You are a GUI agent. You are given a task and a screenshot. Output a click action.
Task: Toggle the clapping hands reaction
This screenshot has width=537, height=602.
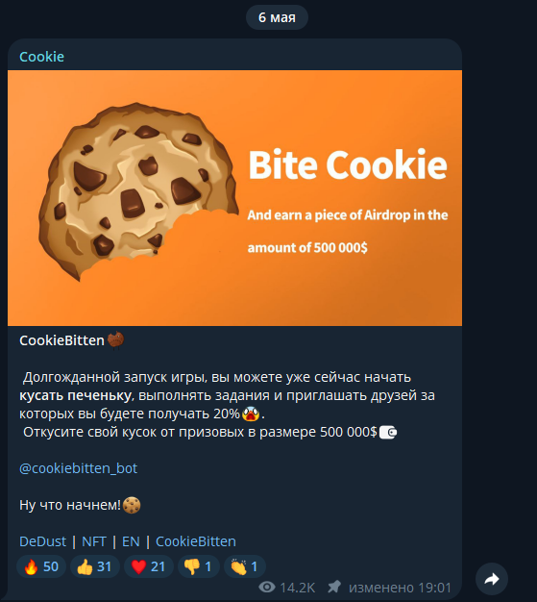(x=244, y=566)
